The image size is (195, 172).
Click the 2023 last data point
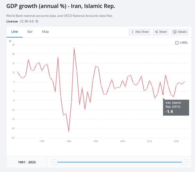(x=184, y=82)
